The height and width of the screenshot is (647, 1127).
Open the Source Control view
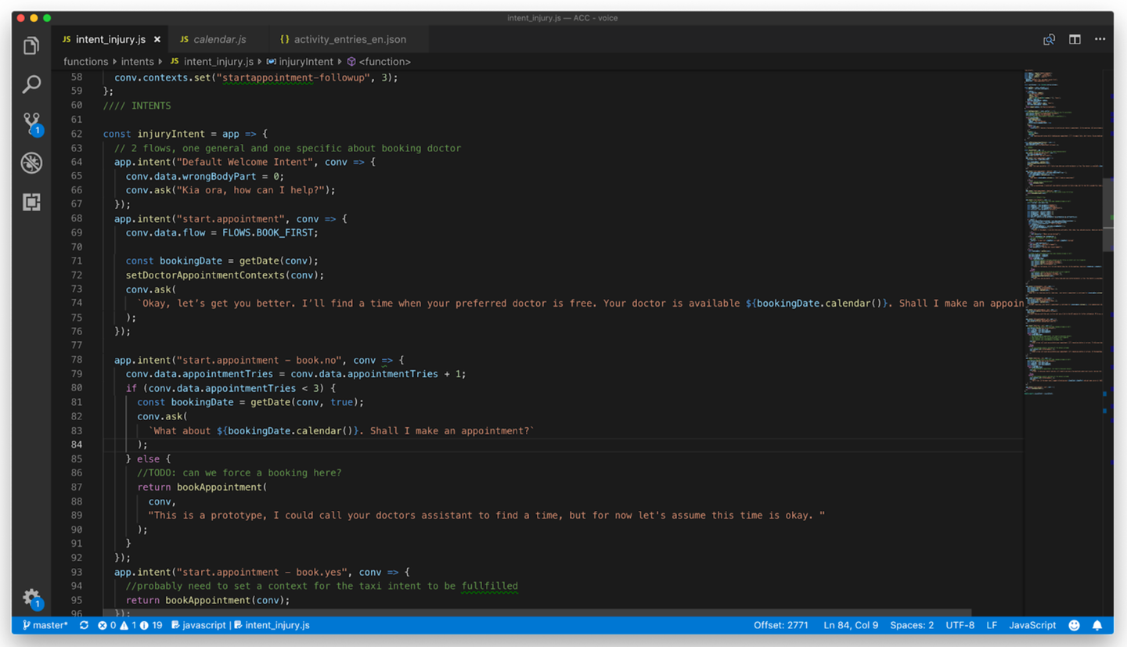[31, 123]
